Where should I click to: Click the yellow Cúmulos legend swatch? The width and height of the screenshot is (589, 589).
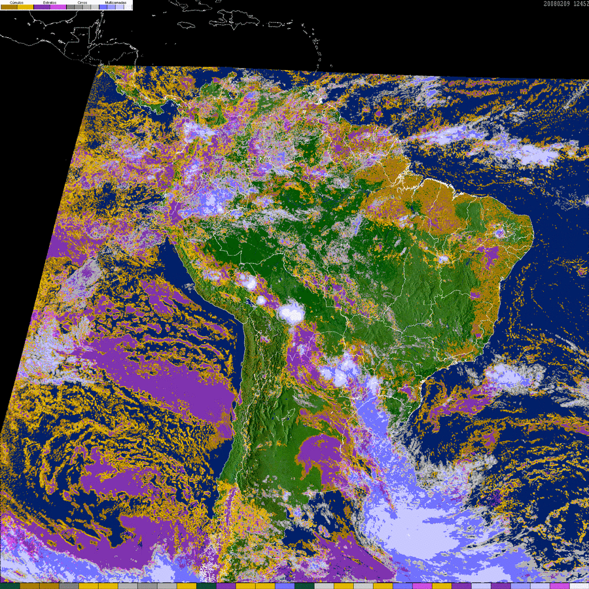26,7
